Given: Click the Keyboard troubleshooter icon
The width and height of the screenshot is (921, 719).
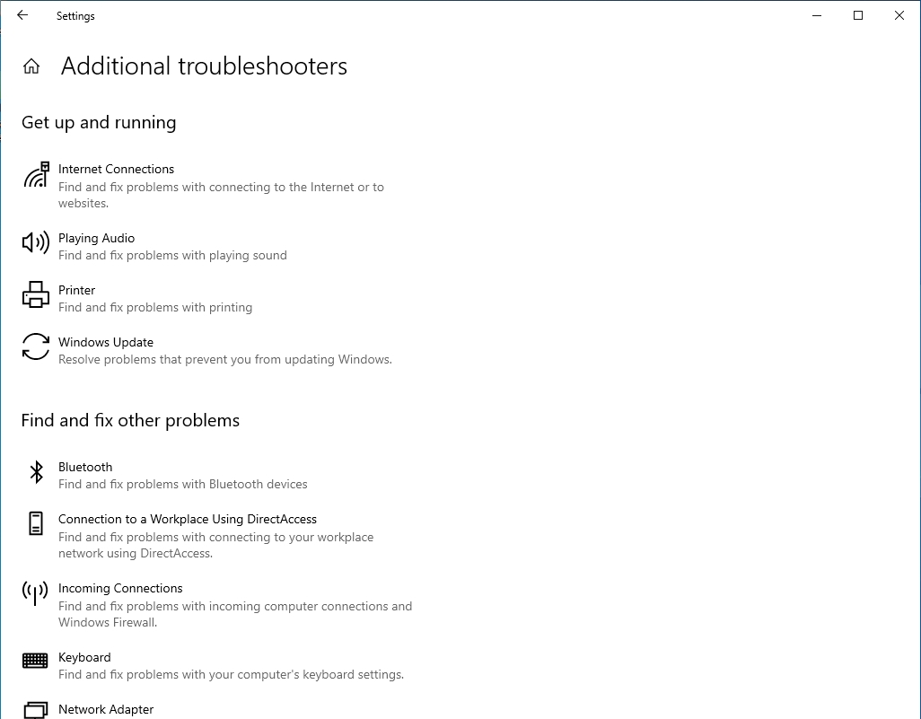Looking at the screenshot, I should click(x=35, y=662).
